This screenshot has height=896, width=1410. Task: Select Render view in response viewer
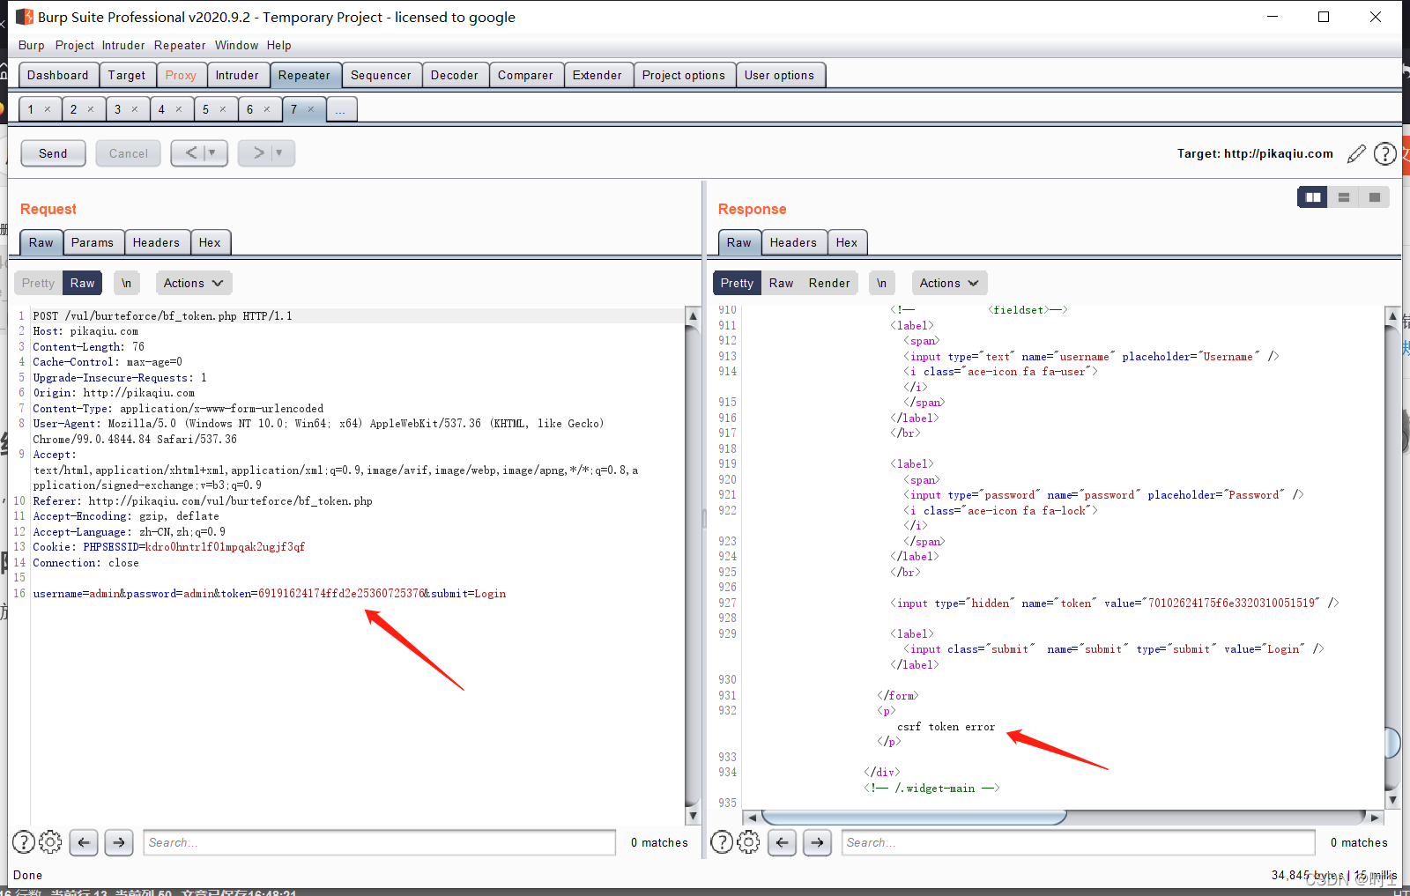coord(829,283)
